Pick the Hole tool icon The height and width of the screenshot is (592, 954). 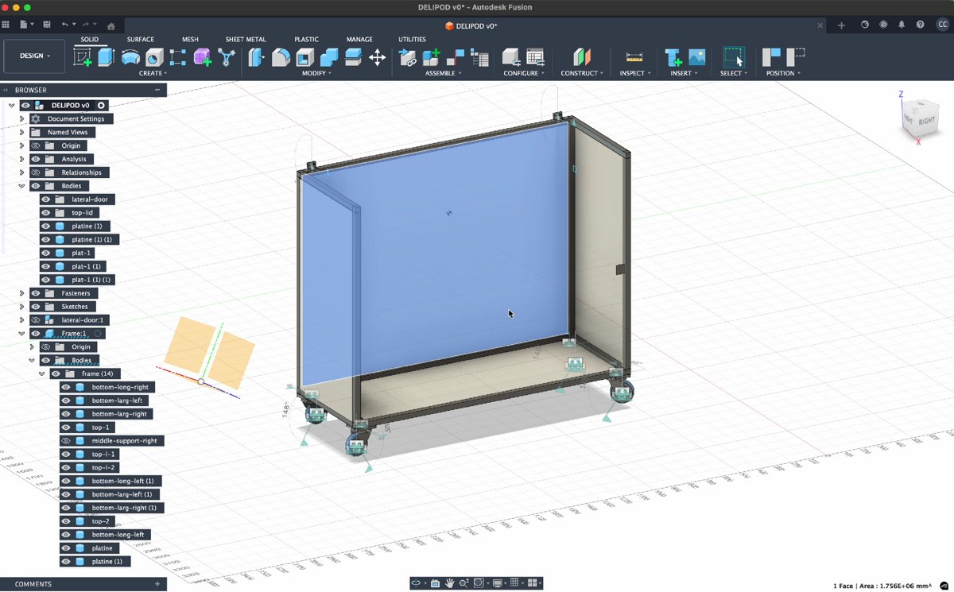tap(154, 56)
